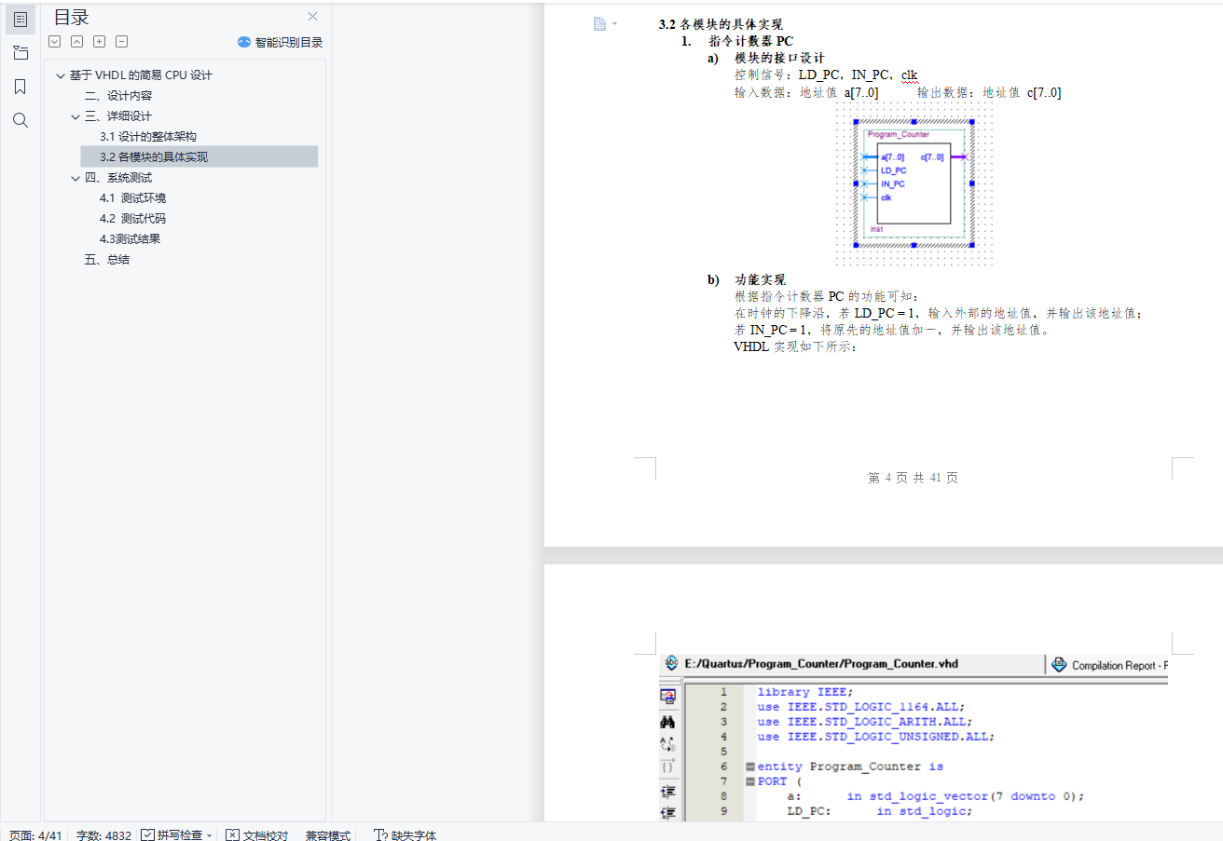Click the down-chevron box button under 目录
This screenshot has height=841, width=1223.
tap(54, 41)
